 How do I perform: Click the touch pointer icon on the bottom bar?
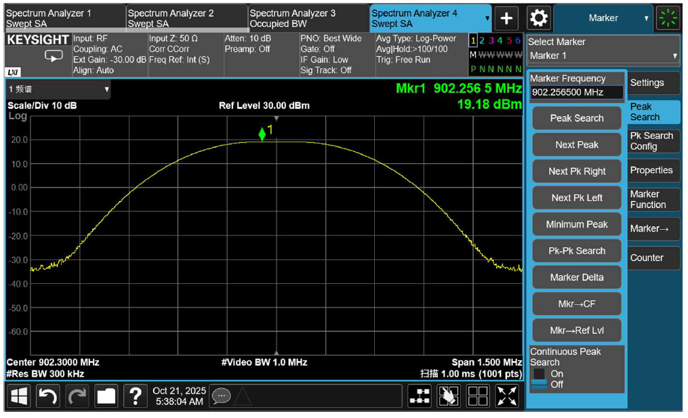448,396
